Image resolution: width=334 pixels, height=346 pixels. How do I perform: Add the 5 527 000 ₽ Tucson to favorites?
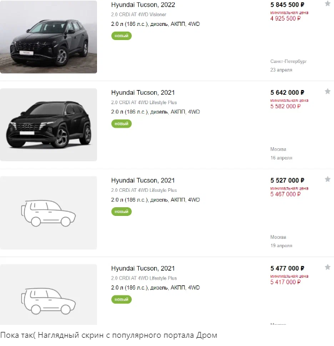pos(328,179)
